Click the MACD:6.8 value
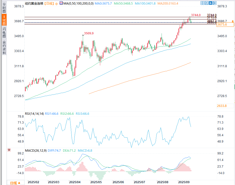This screenshot has width=235, height=185. tap(85, 150)
